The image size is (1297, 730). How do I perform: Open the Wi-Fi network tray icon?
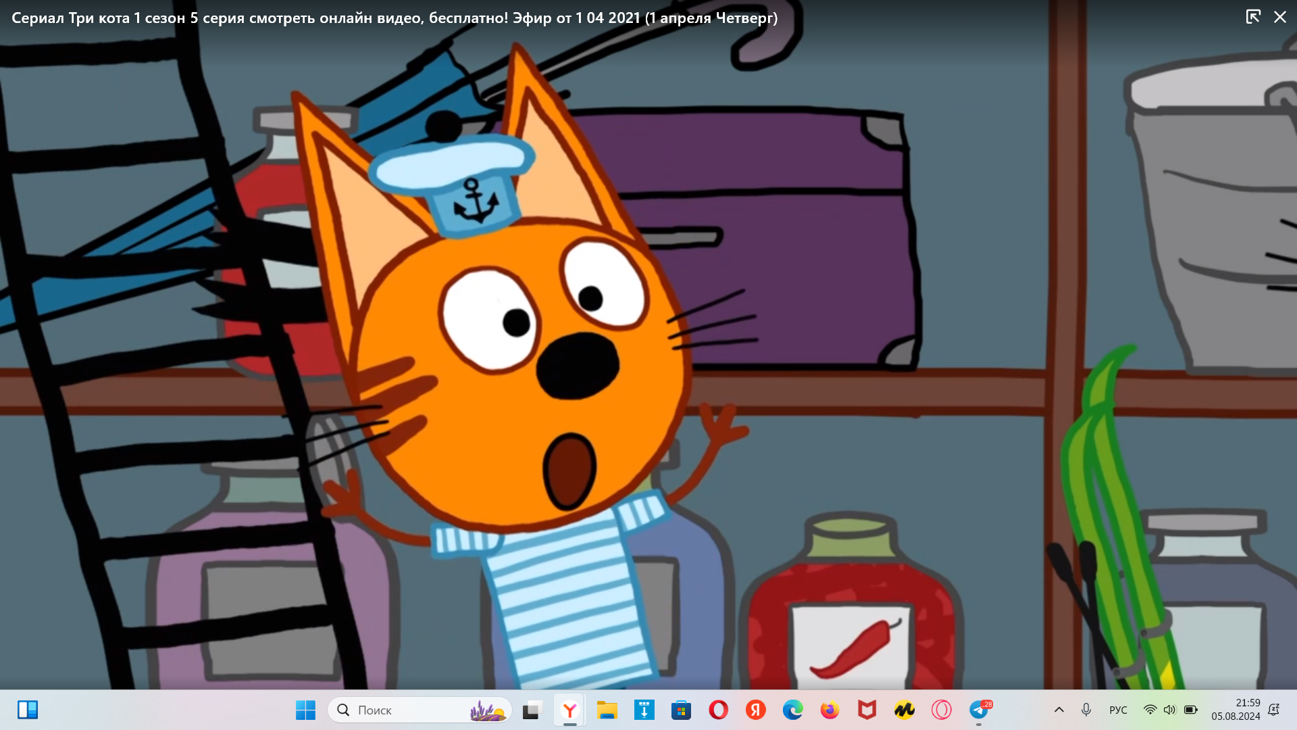(1150, 710)
